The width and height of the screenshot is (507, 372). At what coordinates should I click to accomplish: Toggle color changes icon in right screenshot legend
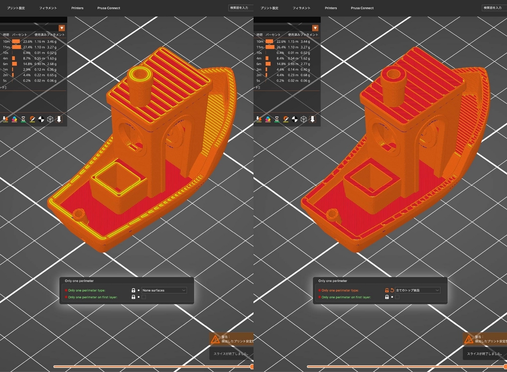267,119
